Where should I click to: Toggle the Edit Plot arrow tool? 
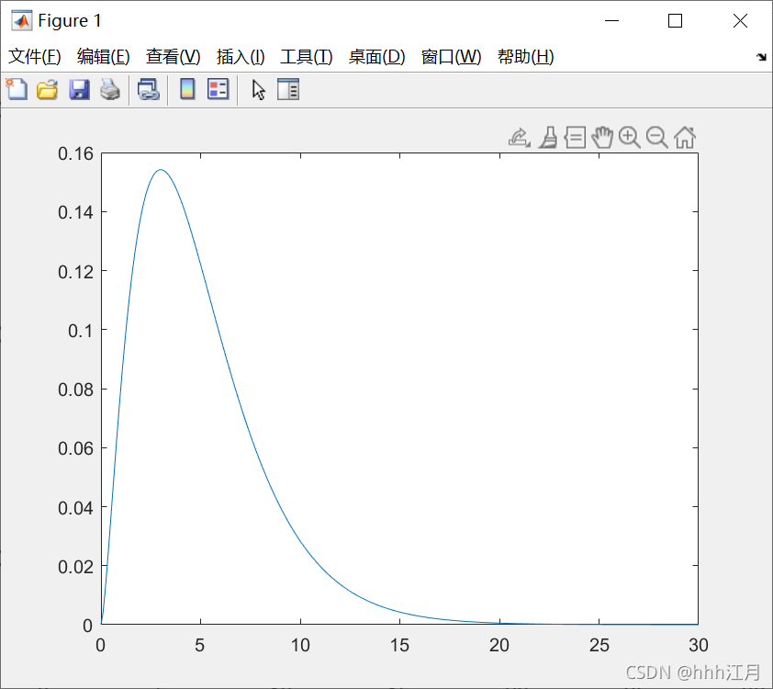(258, 90)
